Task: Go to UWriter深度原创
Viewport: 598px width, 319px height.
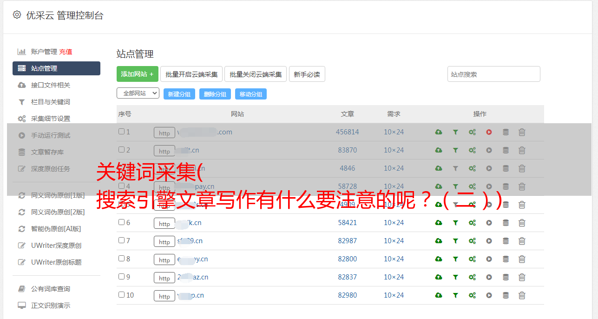Action: (x=56, y=246)
